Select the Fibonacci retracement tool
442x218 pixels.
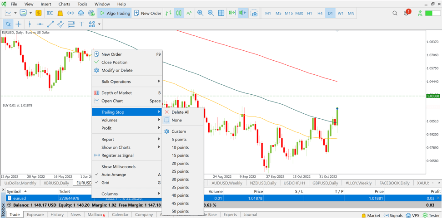pyautogui.click(x=71, y=24)
